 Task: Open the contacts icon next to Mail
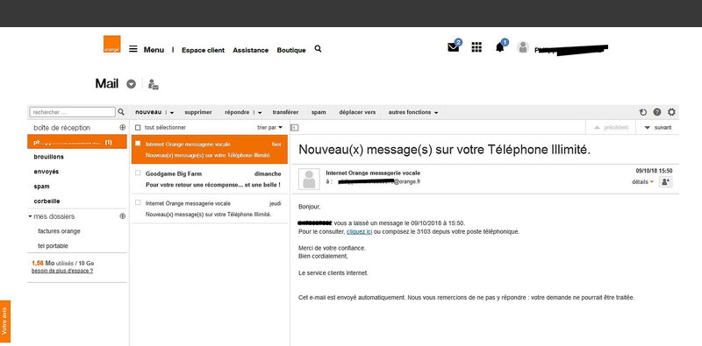click(x=153, y=84)
